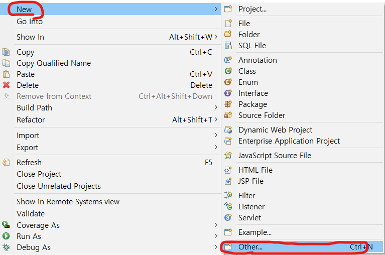Expand the Export submenu arrow
Image resolution: width=385 pixels, height=255 pixels.
click(x=215, y=147)
